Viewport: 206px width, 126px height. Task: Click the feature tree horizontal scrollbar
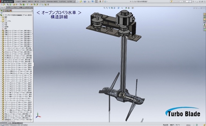16,121
